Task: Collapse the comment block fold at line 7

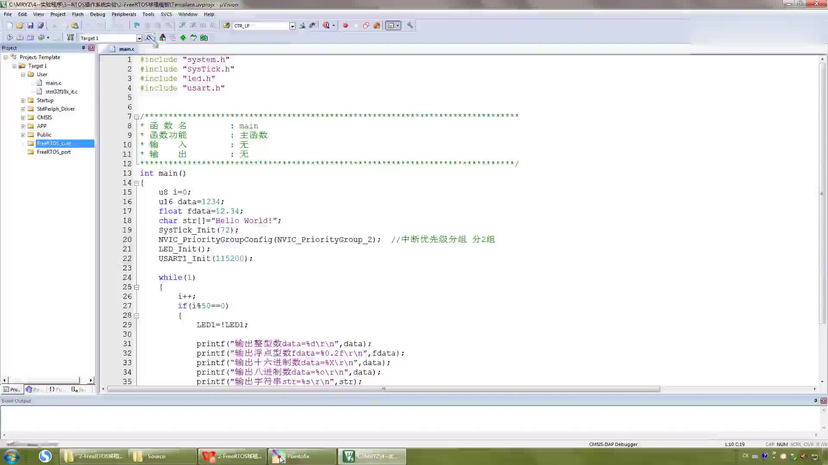Action: point(136,117)
